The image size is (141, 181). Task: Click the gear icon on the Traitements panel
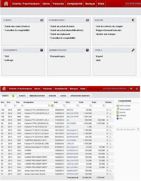pos(41,50)
